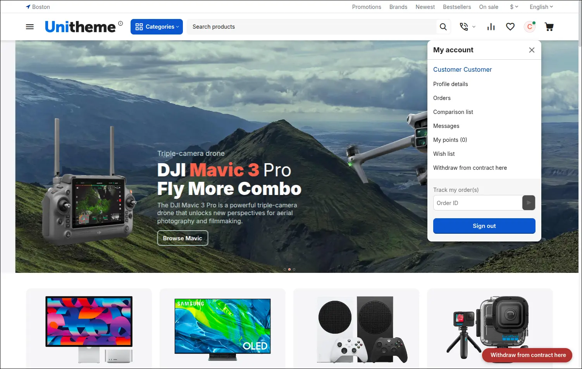The width and height of the screenshot is (582, 369).
Task: Open the phone contact icon
Action: pos(464,27)
